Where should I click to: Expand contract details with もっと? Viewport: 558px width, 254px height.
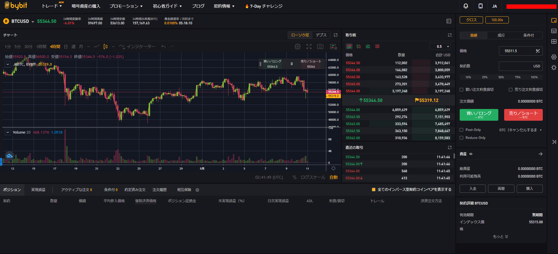501,236
